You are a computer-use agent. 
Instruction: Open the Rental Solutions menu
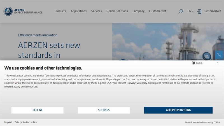117,11
